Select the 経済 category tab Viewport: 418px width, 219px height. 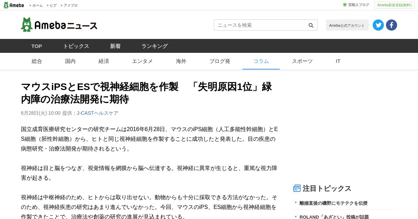pos(104,61)
